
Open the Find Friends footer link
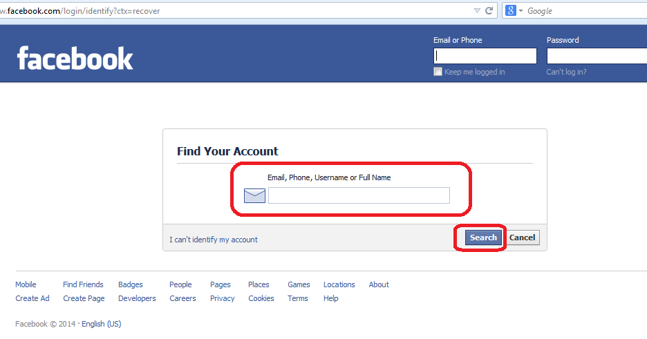(83, 284)
